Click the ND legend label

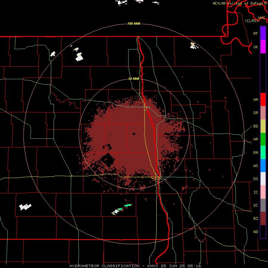(x=256, y=232)
